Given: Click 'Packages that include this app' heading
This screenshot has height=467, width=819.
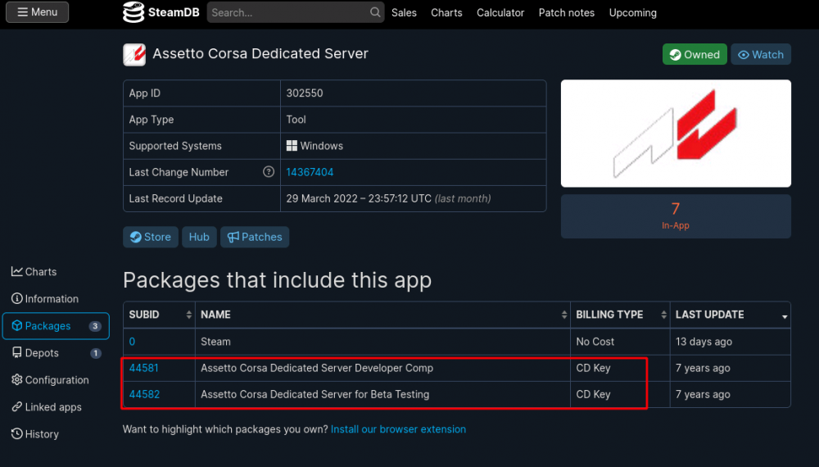Looking at the screenshot, I should 278,280.
